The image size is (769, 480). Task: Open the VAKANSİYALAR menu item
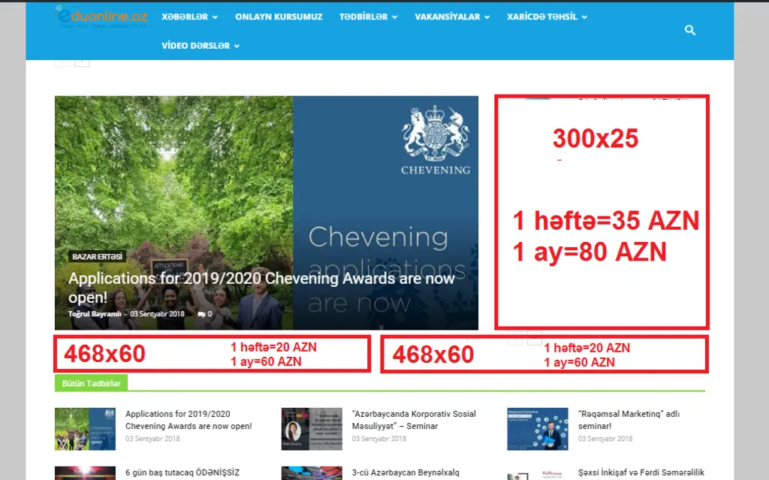448,17
